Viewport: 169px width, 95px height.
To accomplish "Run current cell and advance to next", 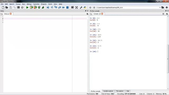I will [x=35, y=7].
